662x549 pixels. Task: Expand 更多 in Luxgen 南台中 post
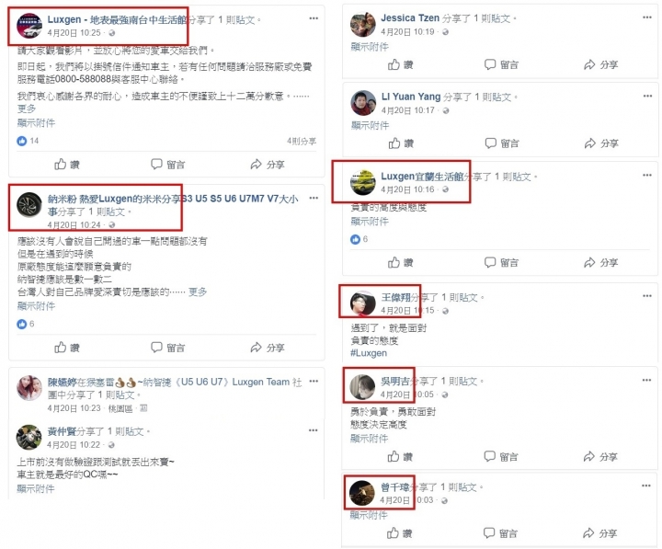tap(26, 109)
